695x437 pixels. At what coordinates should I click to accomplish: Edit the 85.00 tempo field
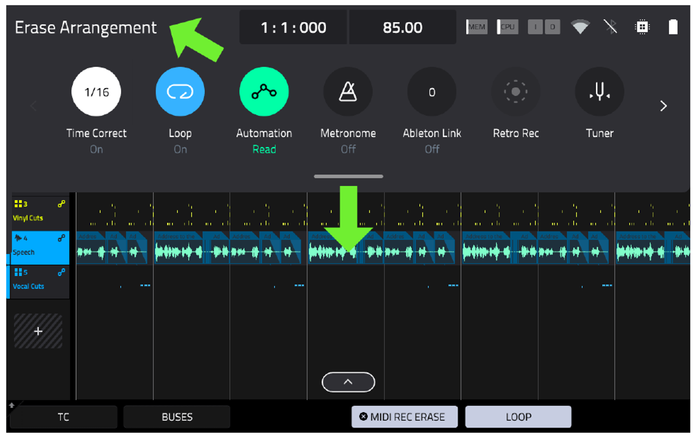point(402,27)
